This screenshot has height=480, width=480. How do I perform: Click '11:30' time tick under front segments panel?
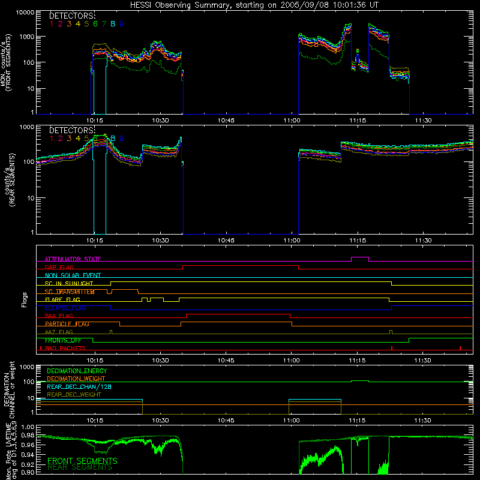(423, 121)
